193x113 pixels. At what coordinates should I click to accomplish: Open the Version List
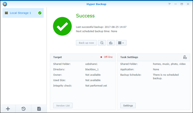pos(63,106)
